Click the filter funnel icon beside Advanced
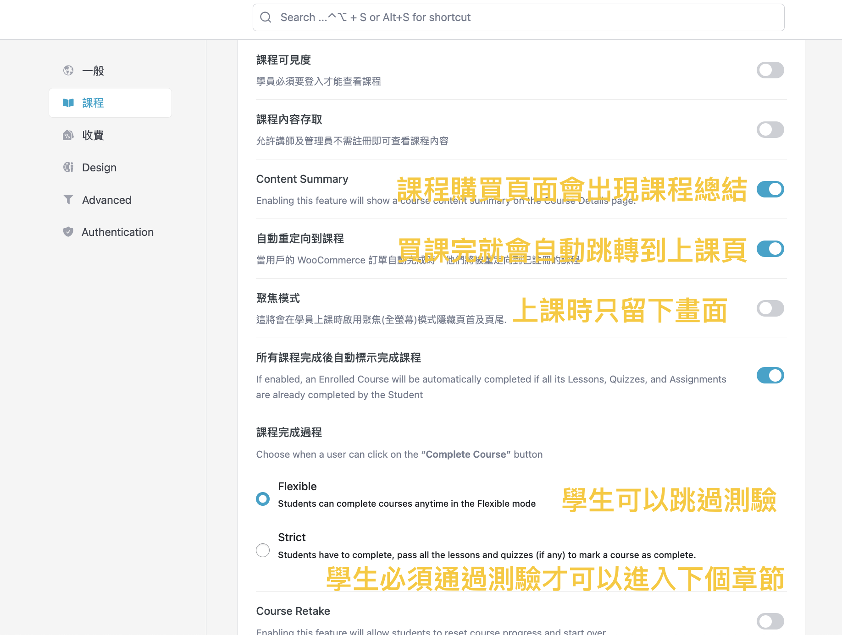The width and height of the screenshot is (842, 635). point(68,200)
